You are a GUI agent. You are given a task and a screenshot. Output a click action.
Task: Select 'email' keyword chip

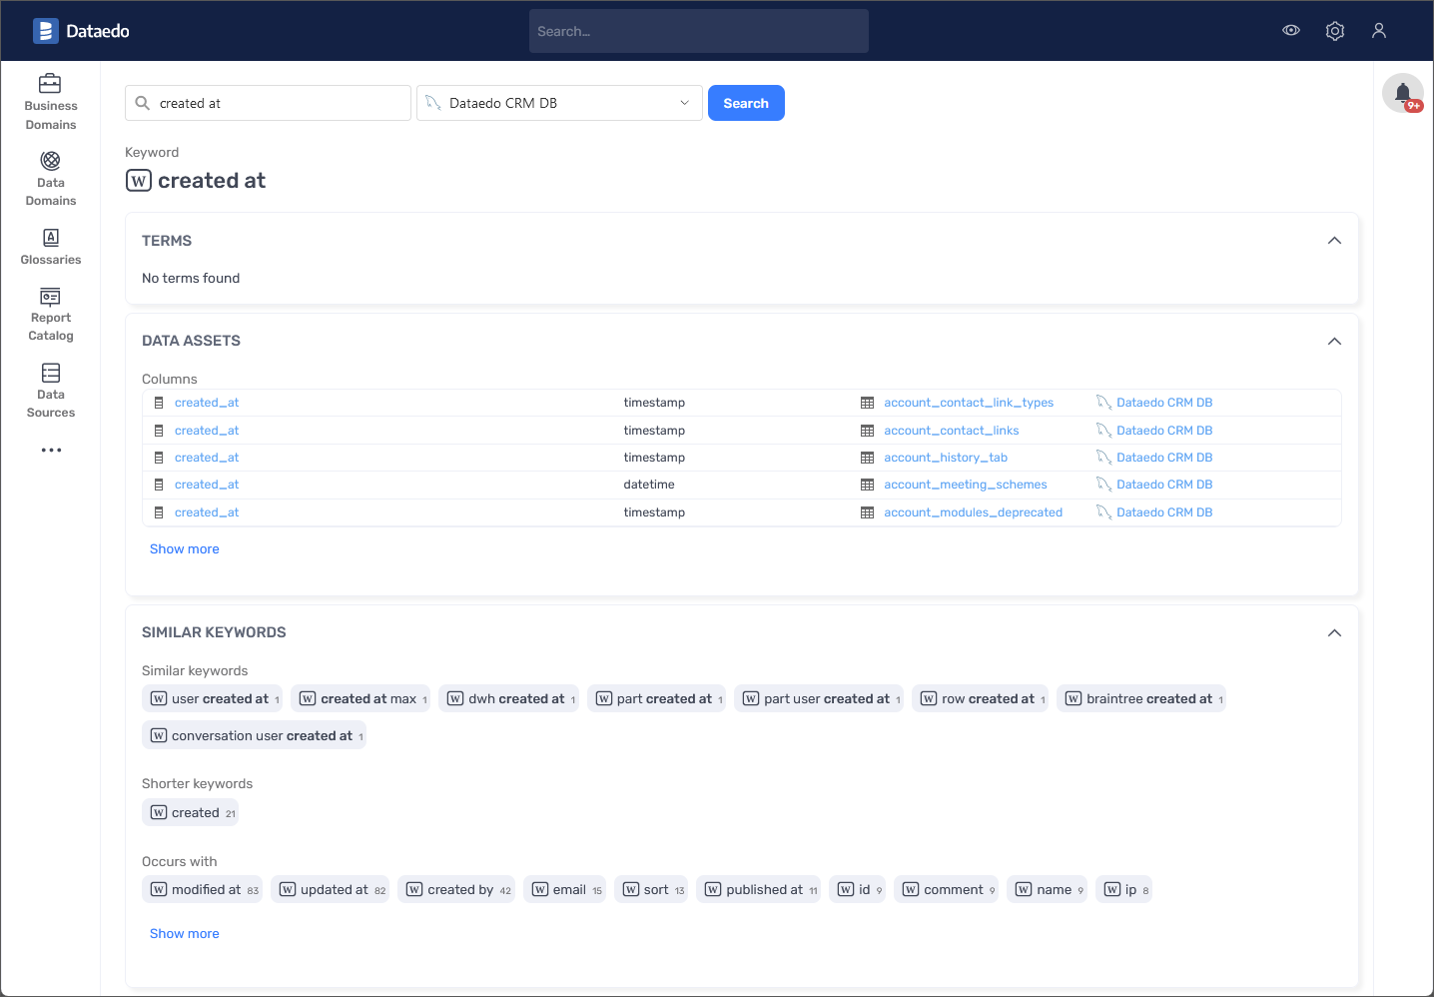tap(565, 890)
